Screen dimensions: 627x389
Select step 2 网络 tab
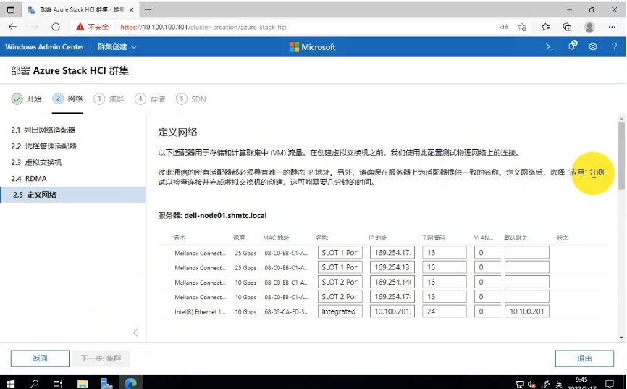[67, 99]
